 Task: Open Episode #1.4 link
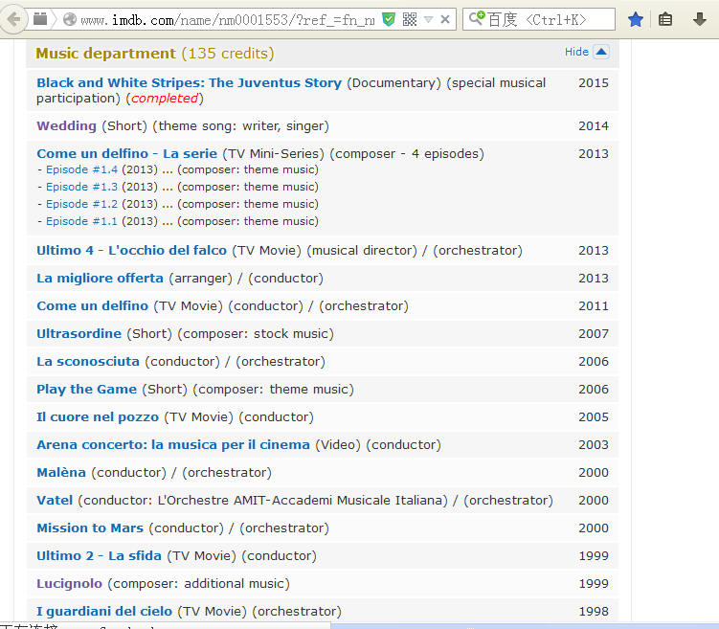(81, 169)
